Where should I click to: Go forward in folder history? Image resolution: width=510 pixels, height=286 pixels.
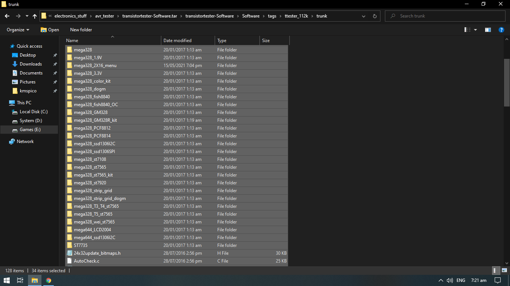point(18,16)
